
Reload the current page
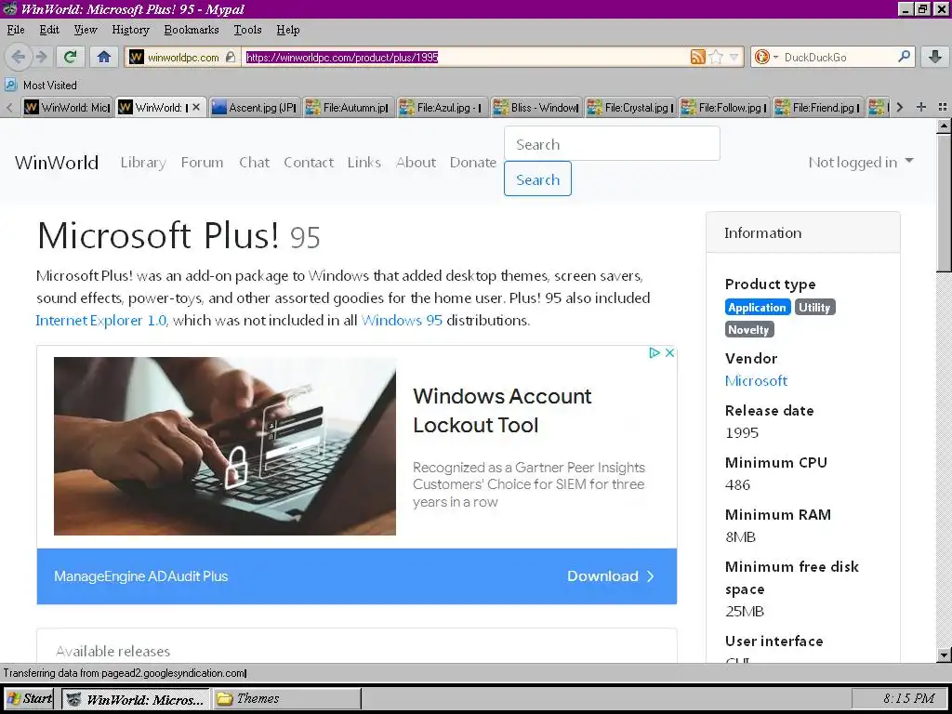[70, 57]
